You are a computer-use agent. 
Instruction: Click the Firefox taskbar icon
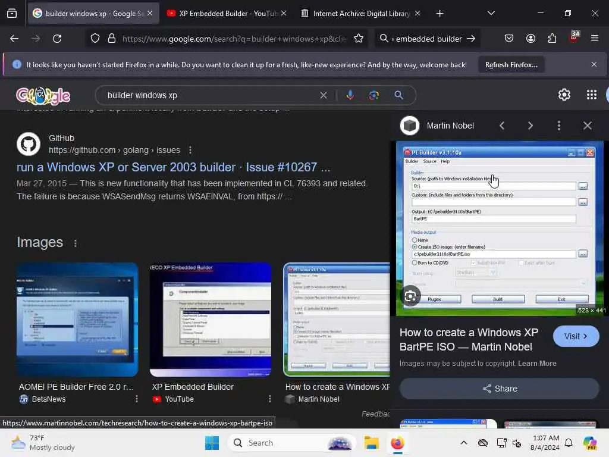[x=397, y=443]
